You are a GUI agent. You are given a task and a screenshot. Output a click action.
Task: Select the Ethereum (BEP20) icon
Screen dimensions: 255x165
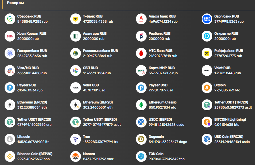coord(76,105)
